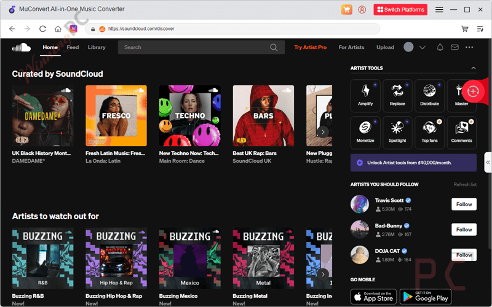Open the three-dot more options menu
This screenshot has height=307, width=492.
point(469,47)
